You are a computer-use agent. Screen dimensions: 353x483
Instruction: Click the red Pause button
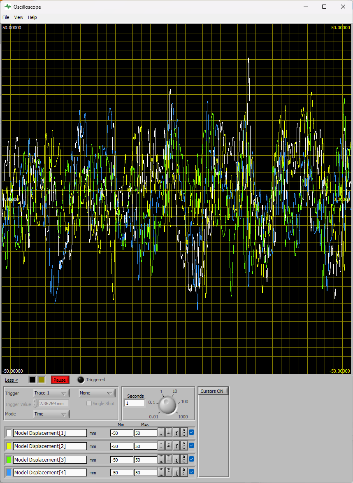click(60, 380)
